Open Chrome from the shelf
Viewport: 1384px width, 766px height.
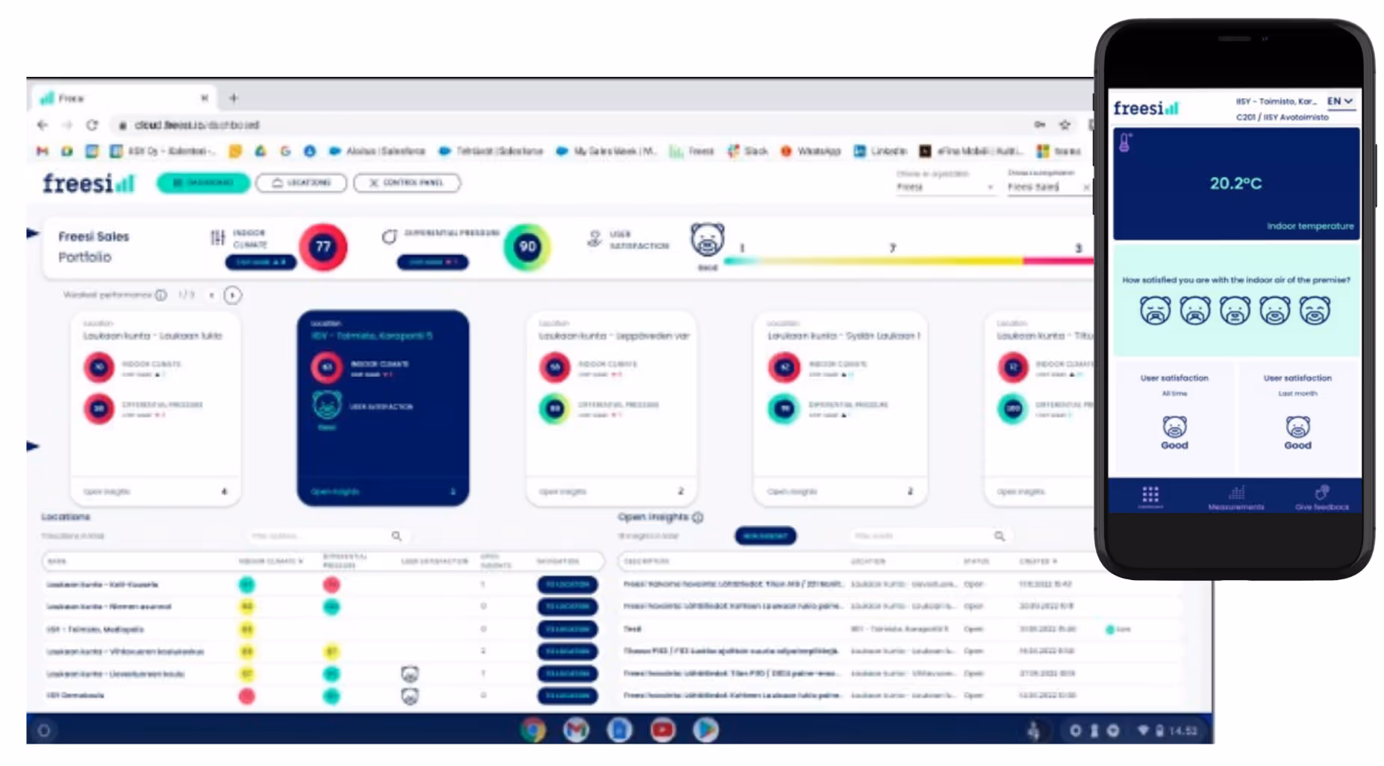click(x=532, y=729)
